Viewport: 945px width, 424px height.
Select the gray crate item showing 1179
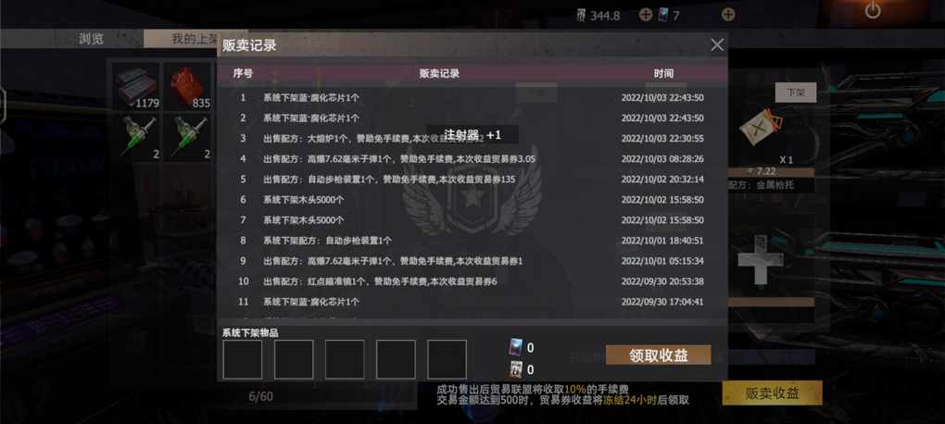click(136, 86)
